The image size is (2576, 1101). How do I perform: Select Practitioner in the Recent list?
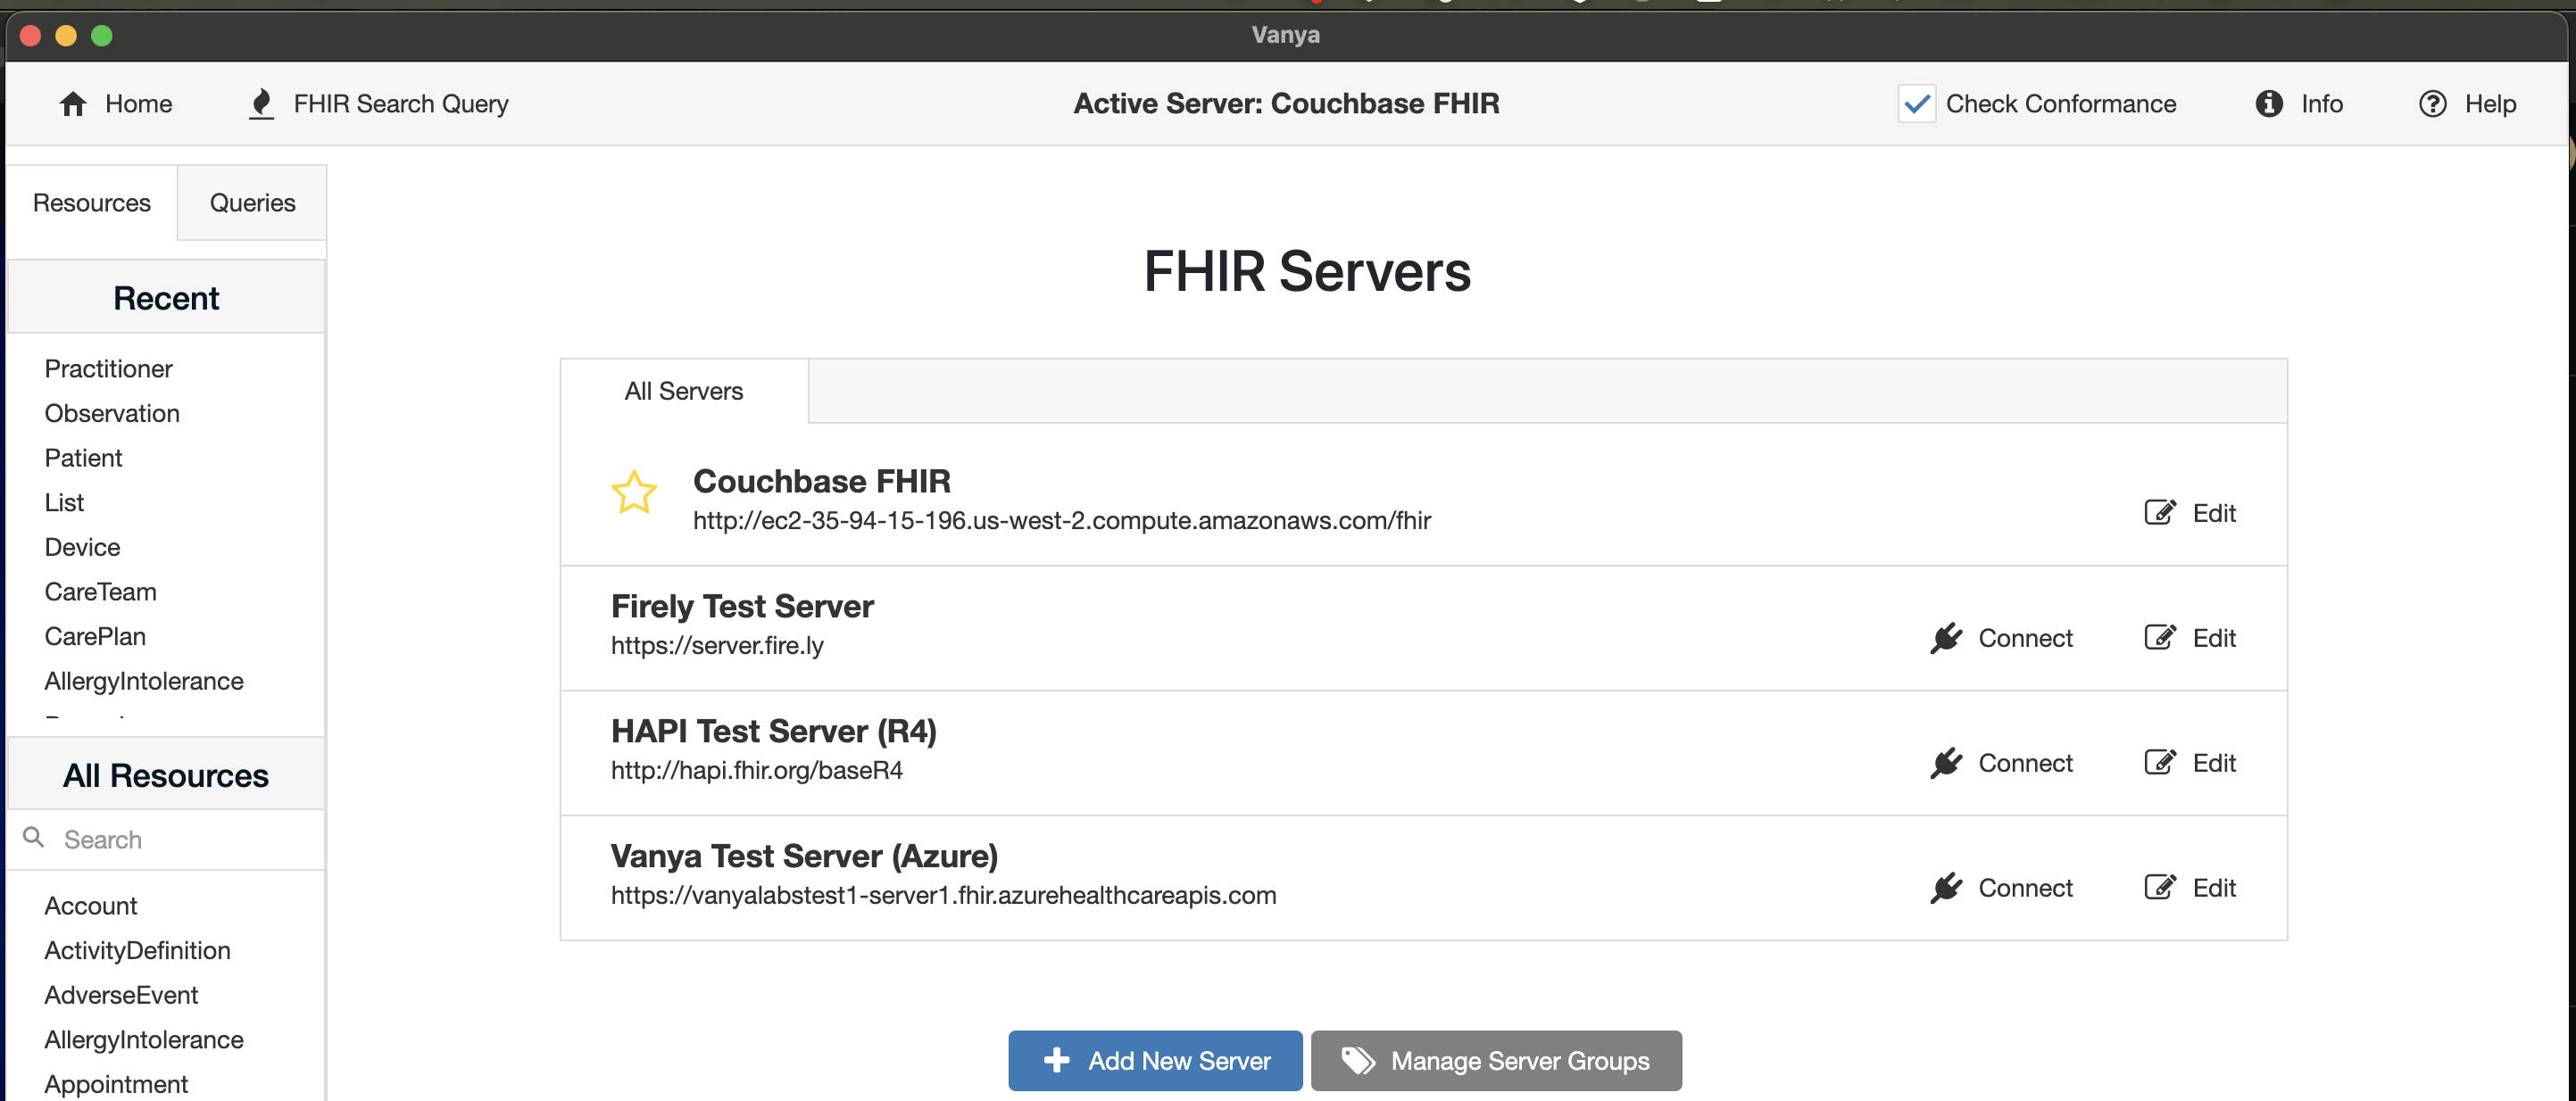[108, 369]
